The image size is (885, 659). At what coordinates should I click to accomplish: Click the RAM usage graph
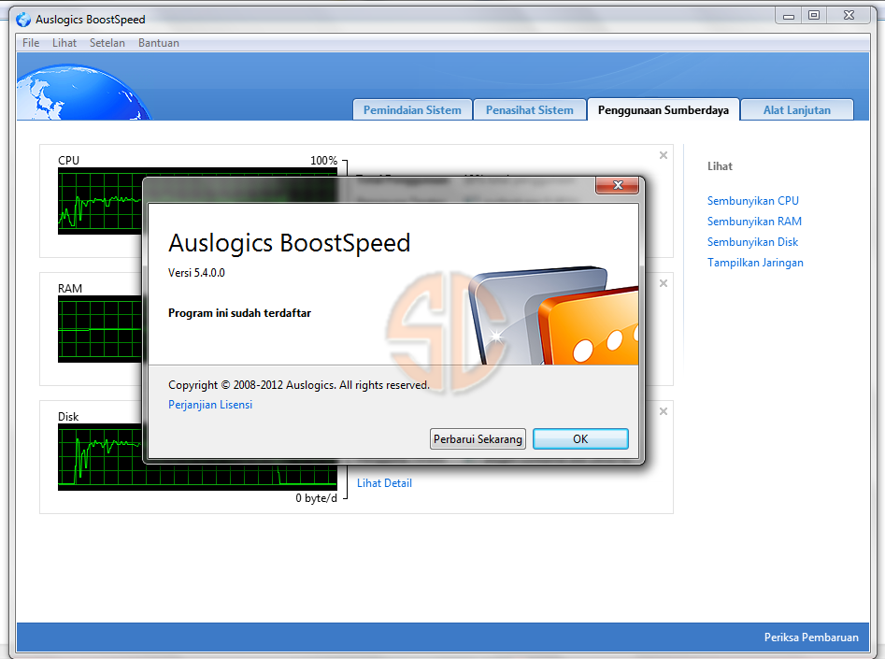click(100, 329)
